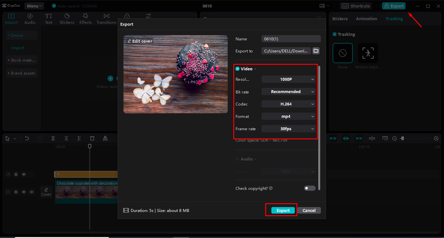Click the Cover button beside video track
Viewport: 444px width, 238px height.
pyautogui.click(x=46, y=192)
